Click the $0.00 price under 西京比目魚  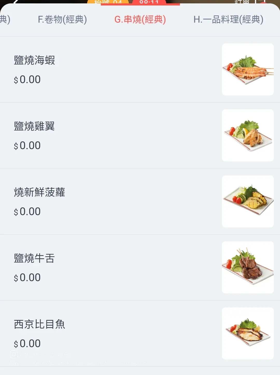[x=27, y=344]
